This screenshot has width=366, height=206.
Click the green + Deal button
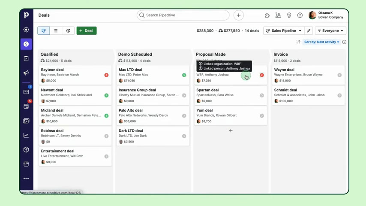[x=87, y=30]
